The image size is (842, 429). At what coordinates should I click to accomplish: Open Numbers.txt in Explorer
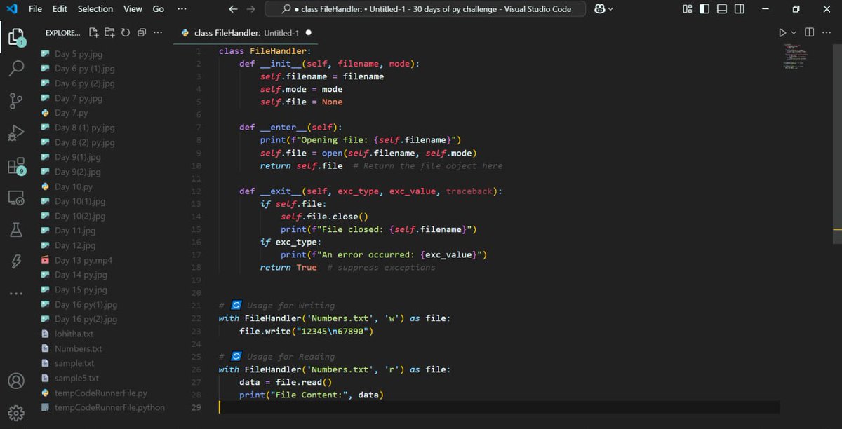[79, 348]
